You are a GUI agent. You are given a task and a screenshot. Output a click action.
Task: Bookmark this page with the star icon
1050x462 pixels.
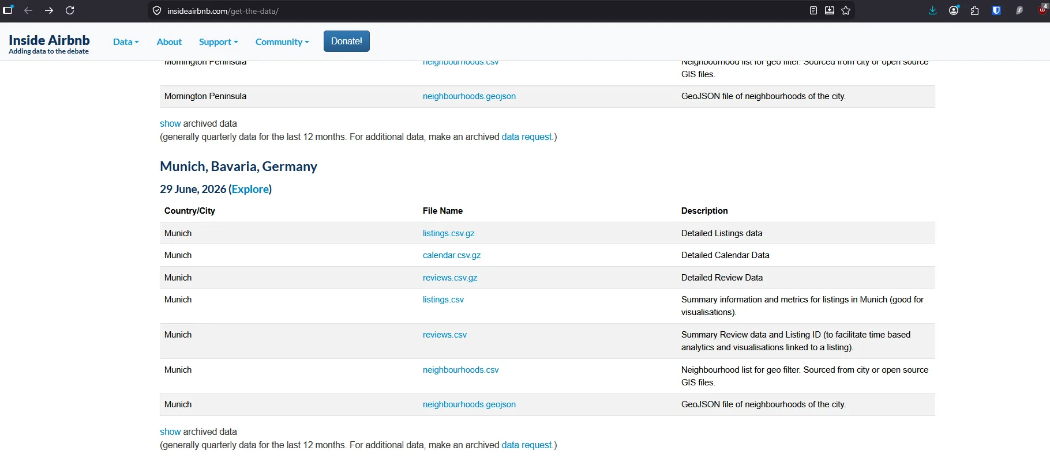[846, 10]
